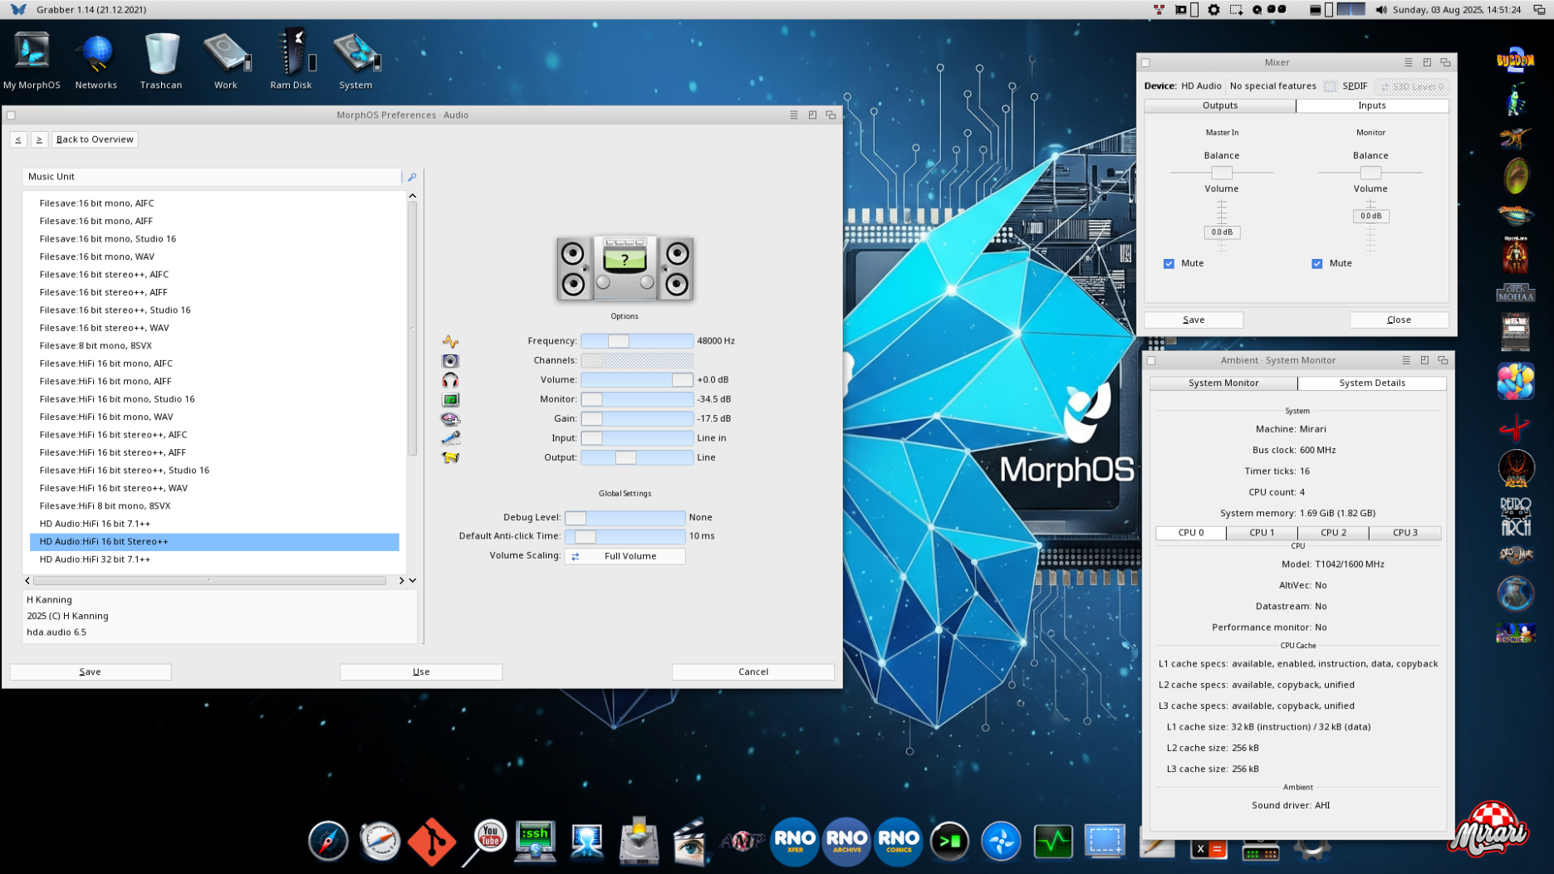Launch the AMP player dock icon
This screenshot has height=874, width=1554.
point(742,841)
